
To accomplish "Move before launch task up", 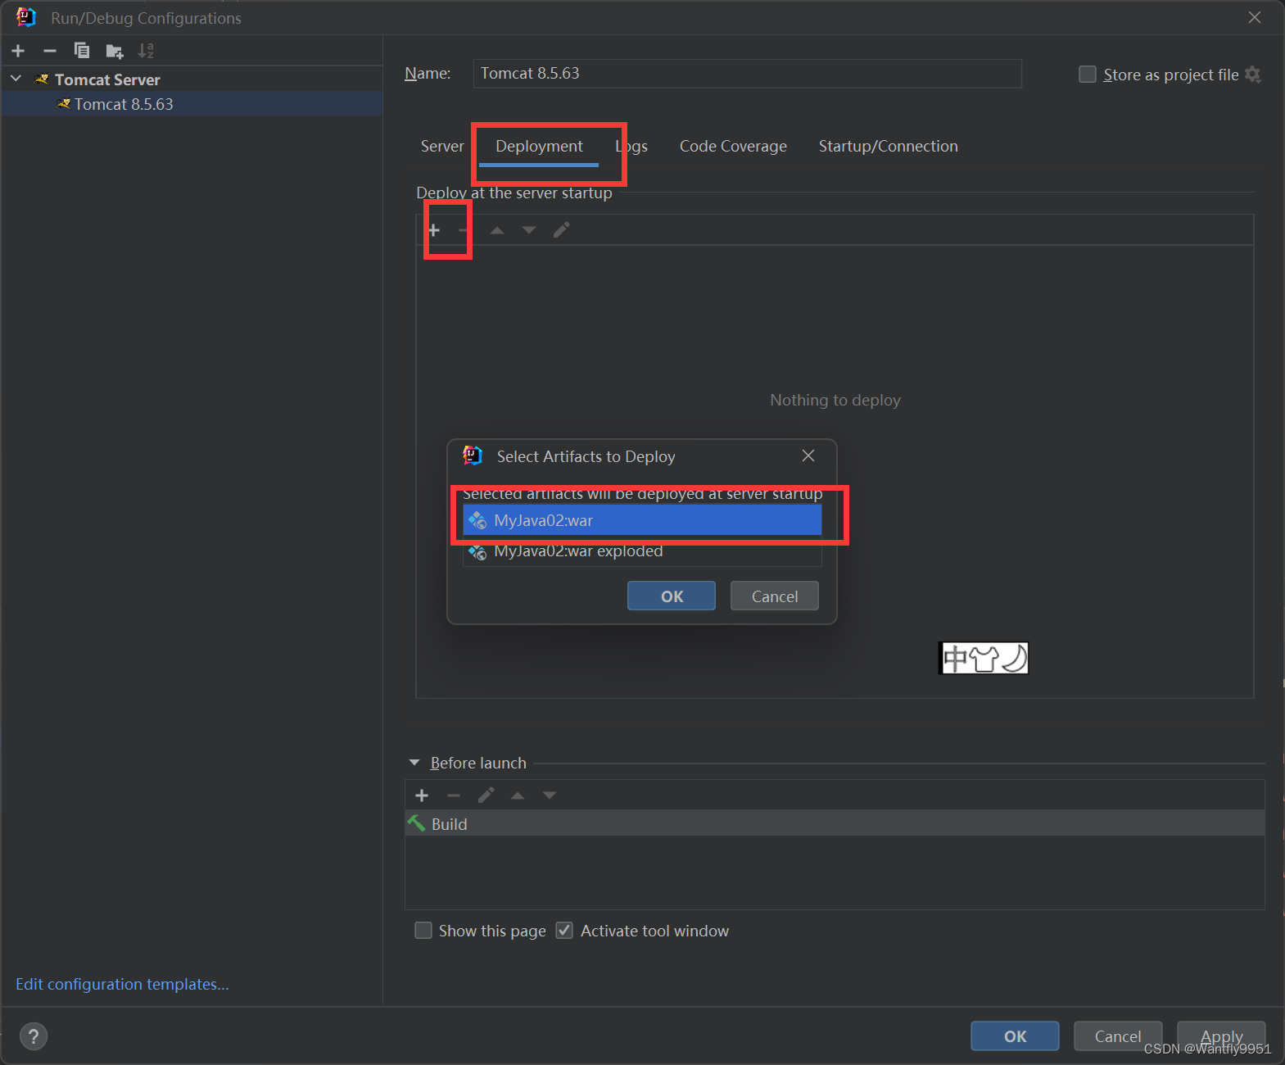I will point(518,795).
